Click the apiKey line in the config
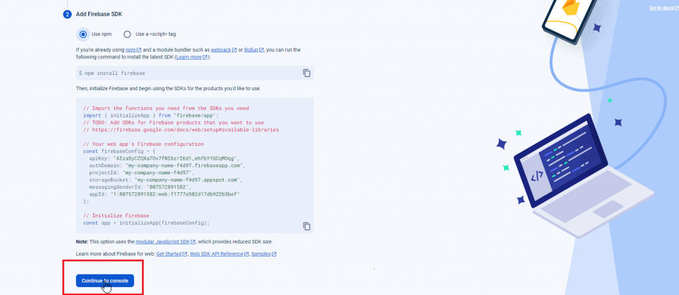Image resolution: width=679 pixels, height=295 pixels. click(164, 158)
